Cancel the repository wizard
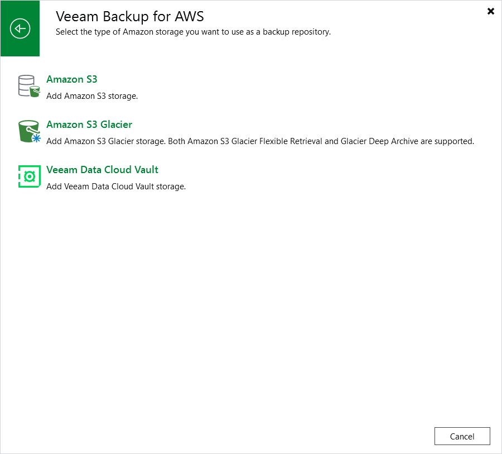 [462, 436]
